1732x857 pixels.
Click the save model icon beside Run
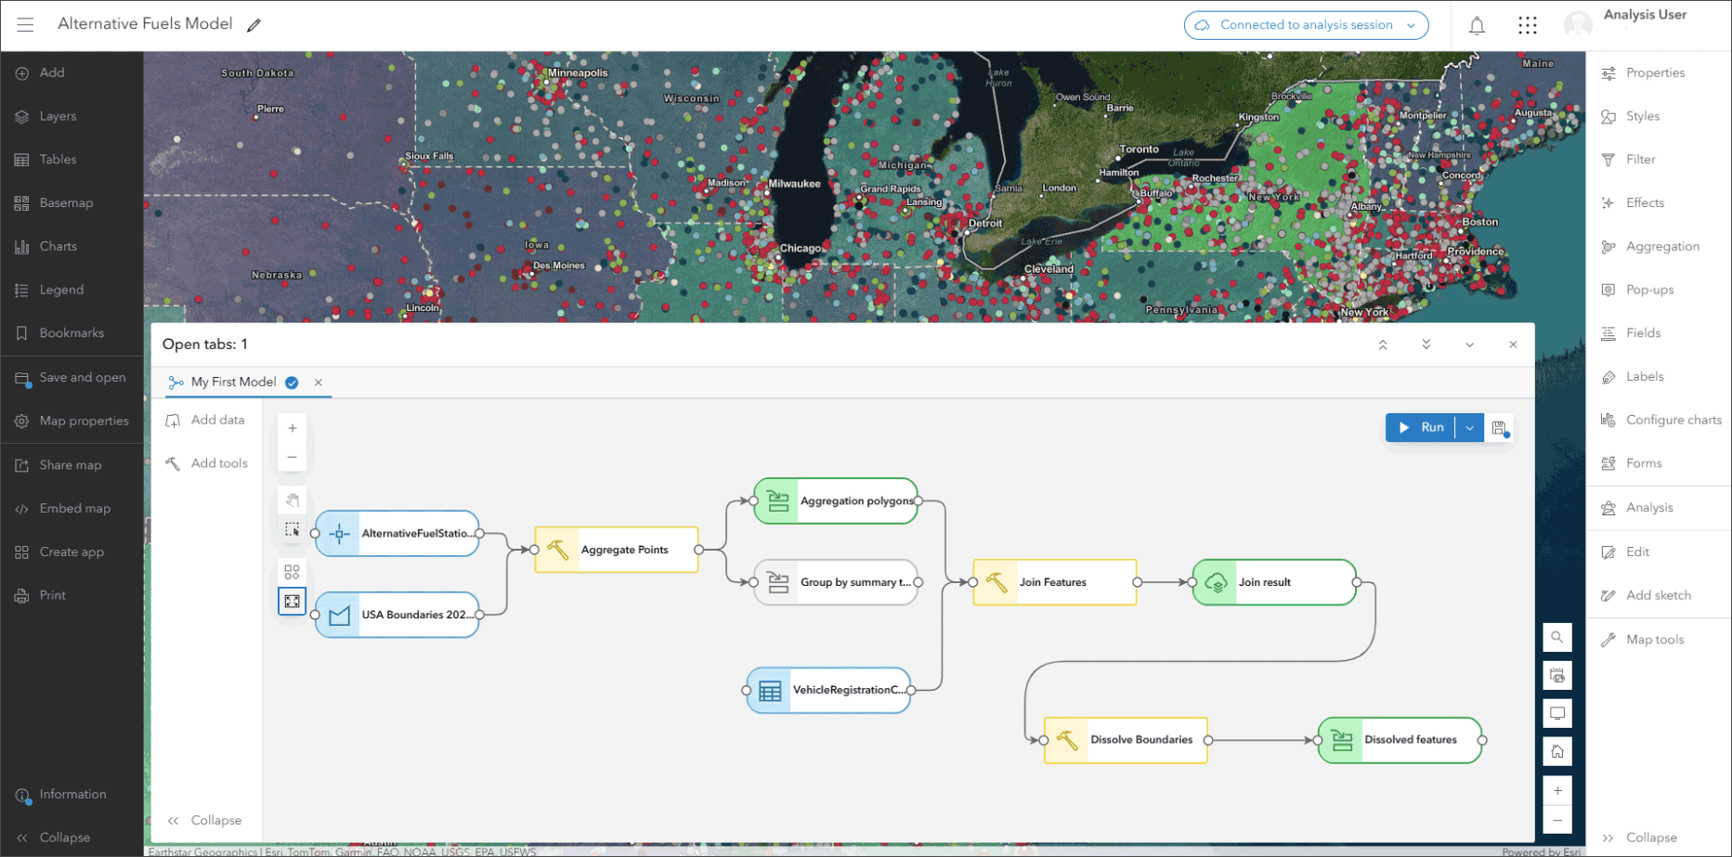(1499, 428)
